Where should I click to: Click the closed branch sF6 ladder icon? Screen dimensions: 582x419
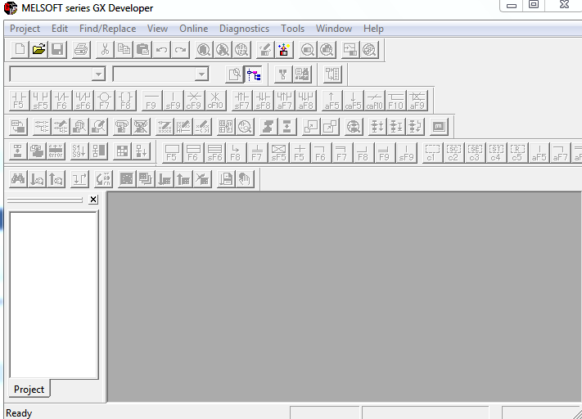pos(83,101)
